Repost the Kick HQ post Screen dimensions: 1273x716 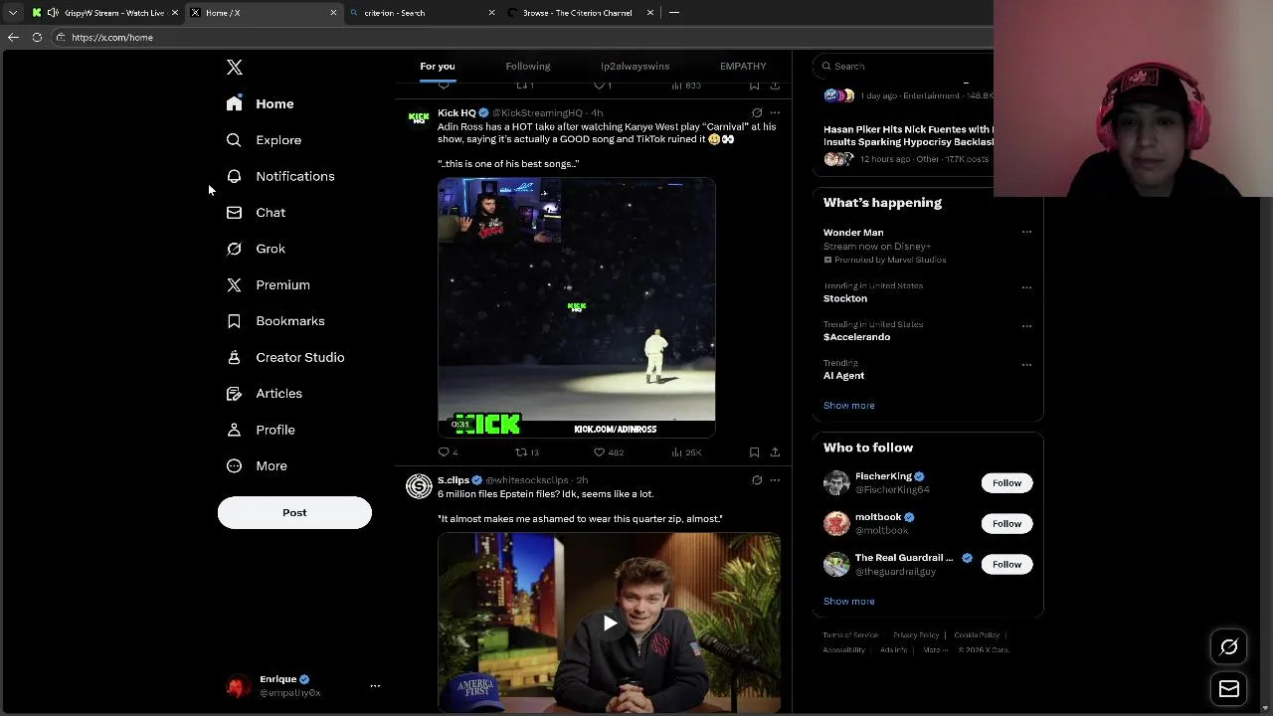[x=526, y=452]
